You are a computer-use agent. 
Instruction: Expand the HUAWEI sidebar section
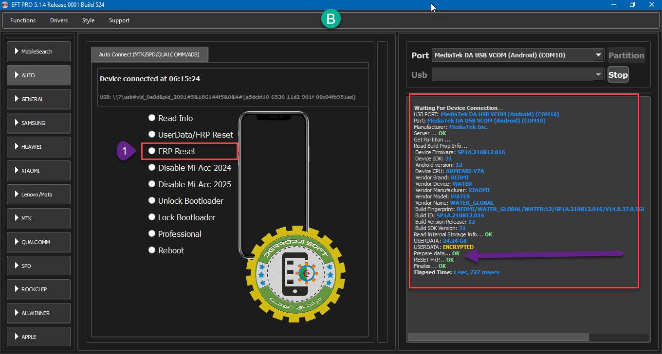pyautogui.click(x=38, y=146)
